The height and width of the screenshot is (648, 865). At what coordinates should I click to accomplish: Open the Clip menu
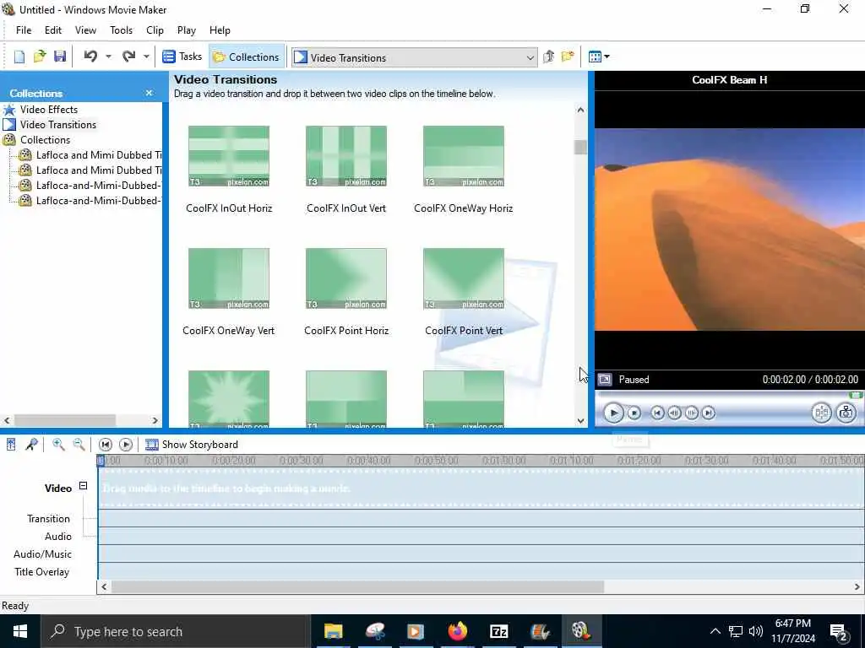[x=155, y=30]
